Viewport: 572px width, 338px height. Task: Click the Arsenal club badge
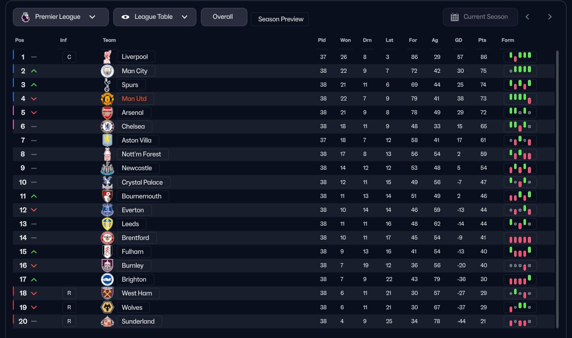(x=107, y=112)
